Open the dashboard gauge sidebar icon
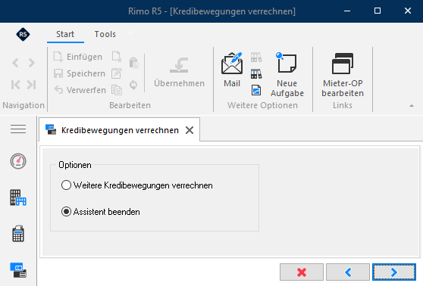This screenshot has height=286, width=423. click(18, 161)
